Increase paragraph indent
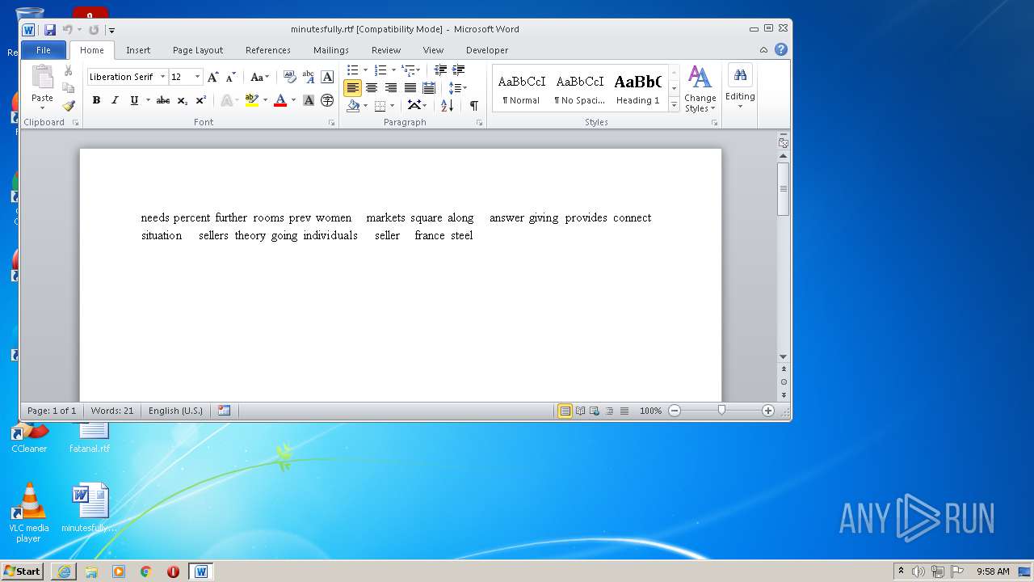The width and height of the screenshot is (1034, 582). [459, 70]
